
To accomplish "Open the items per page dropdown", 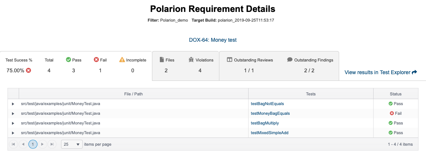I will 72,144.
